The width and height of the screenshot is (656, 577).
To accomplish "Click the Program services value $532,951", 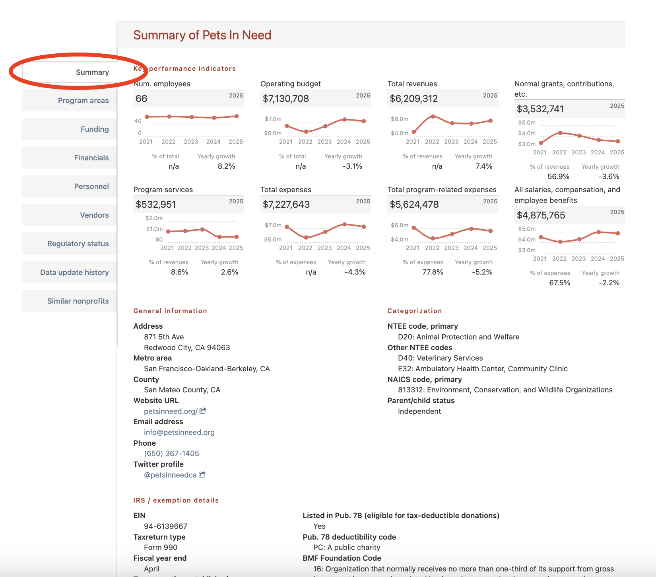I will point(156,205).
